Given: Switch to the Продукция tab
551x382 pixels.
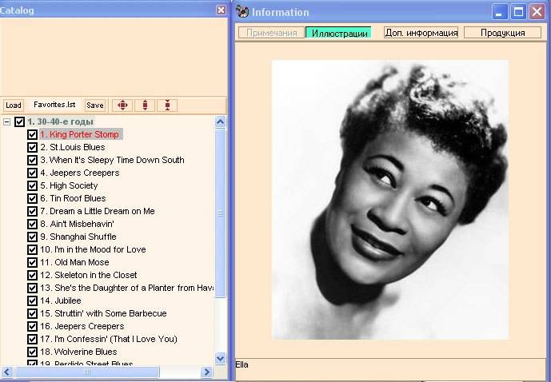Looking at the screenshot, I should [502, 33].
